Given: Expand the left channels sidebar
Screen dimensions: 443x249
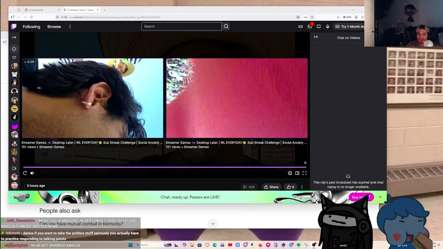Looking at the screenshot, I should click(x=14, y=37).
